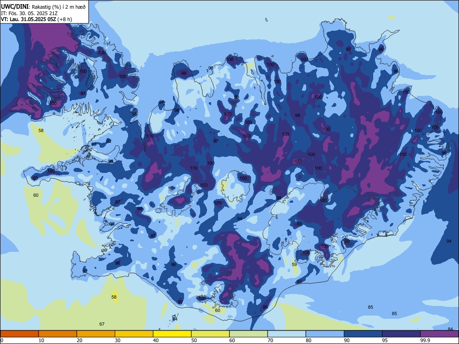Select the medium blue 90–95 legend swatch
This screenshot has width=459, height=344.
pos(363,334)
